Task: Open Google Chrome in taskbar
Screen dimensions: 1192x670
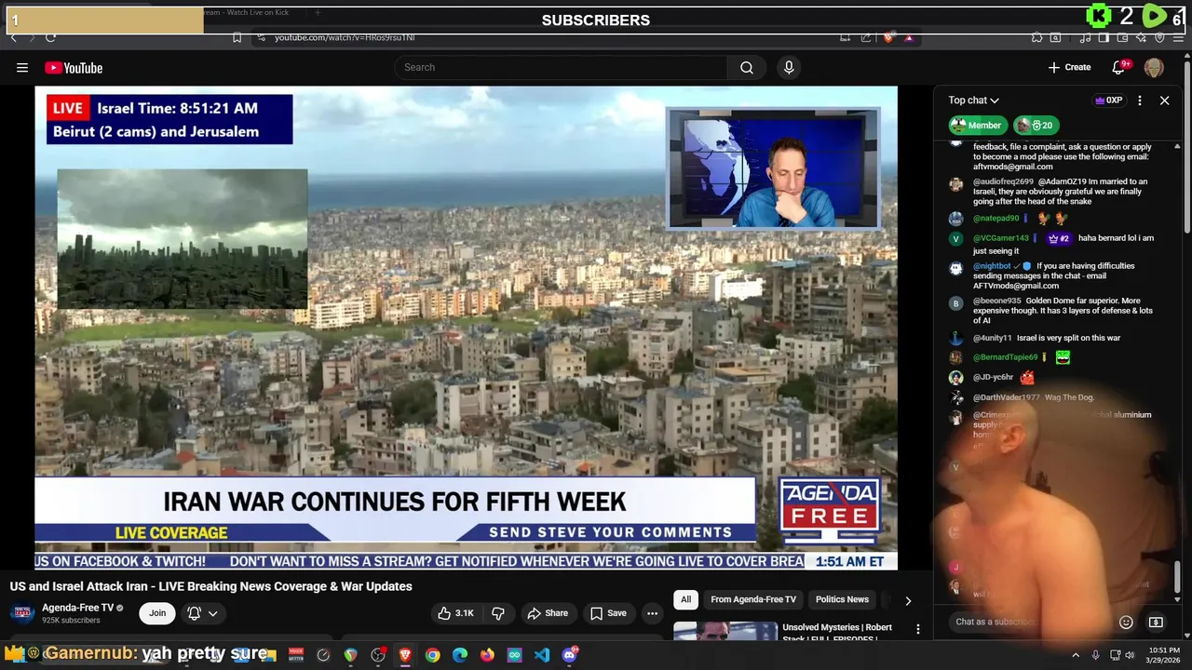Action: click(432, 655)
